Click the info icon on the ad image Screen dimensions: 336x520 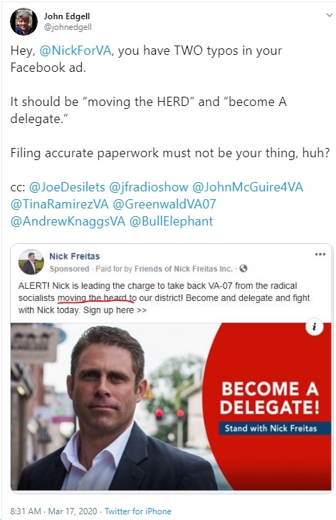(314, 327)
